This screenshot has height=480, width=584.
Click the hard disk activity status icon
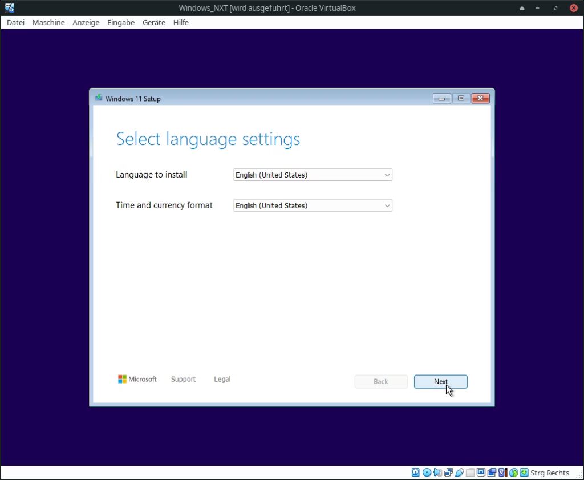pyautogui.click(x=416, y=473)
